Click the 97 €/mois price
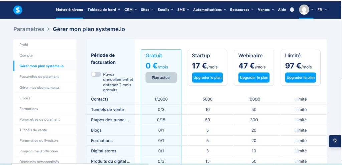 pyautogui.click(x=298, y=66)
